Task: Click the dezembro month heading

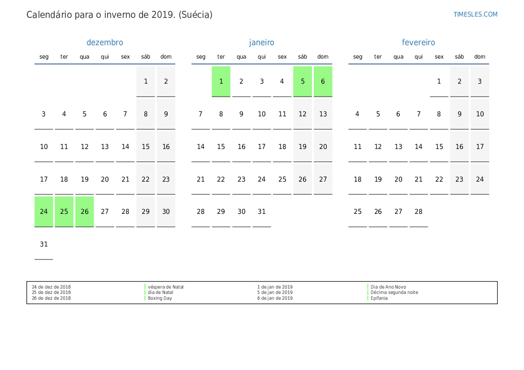Action: click(x=104, y=43)
